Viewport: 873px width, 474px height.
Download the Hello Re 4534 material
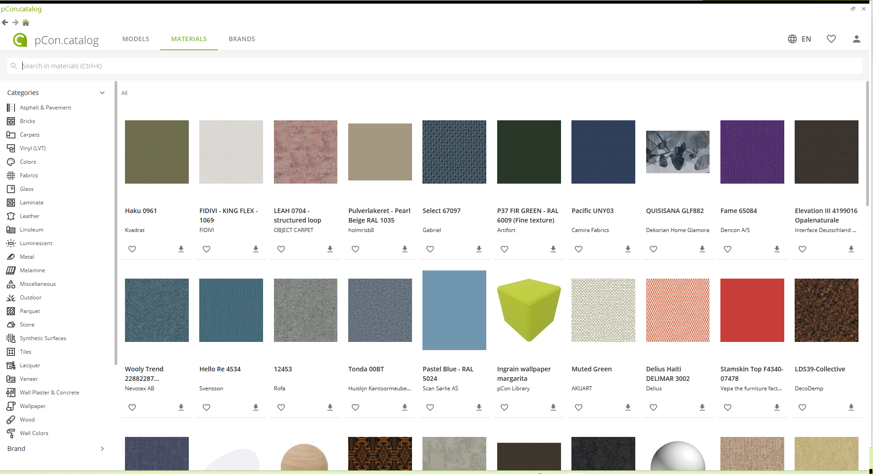pyautogui.click(x=256, y=407)
